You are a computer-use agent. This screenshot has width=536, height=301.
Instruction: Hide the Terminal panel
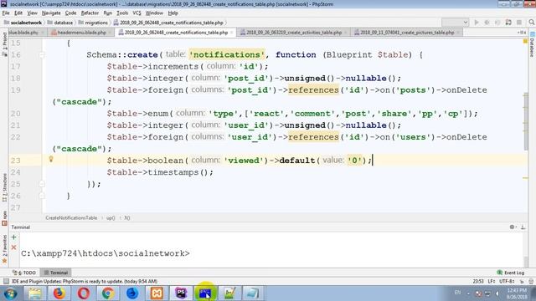[x=523, y=227]
